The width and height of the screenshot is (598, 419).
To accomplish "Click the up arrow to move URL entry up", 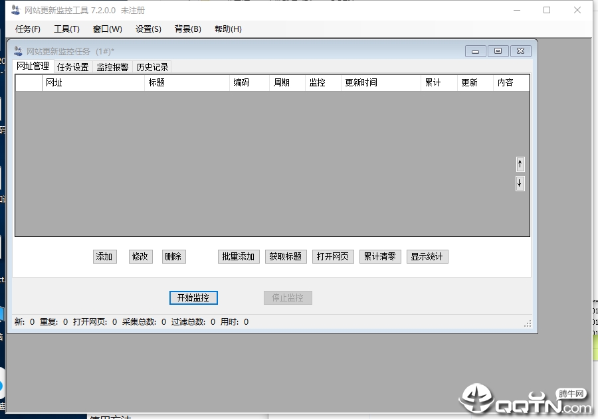I will coord(520,163).
